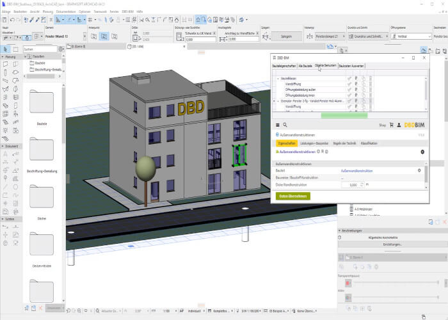Open the Leistungen + Bauzeiten tab
Screen dimensions: 448x320
314,143
